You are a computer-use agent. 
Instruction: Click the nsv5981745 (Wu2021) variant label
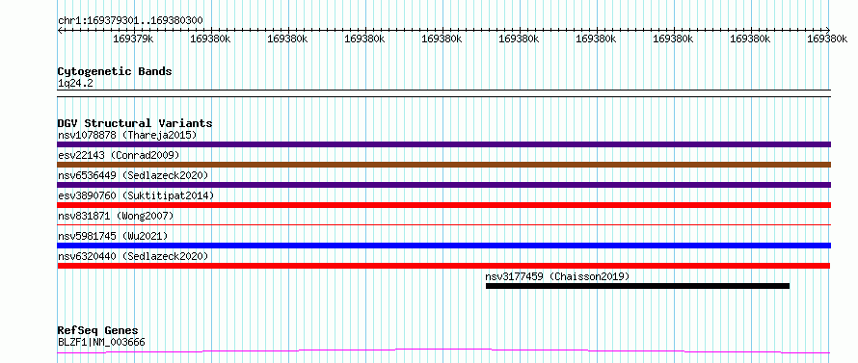point(112,236)
